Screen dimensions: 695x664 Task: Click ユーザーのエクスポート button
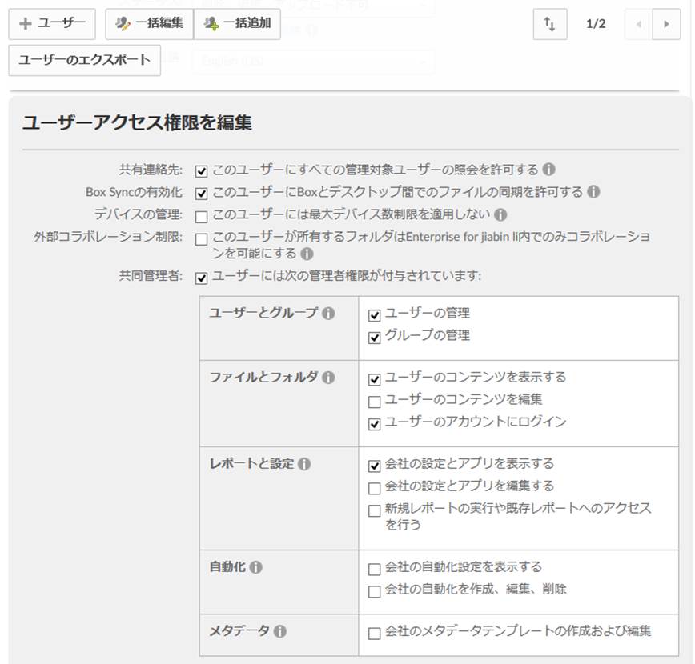click(85, 60)
